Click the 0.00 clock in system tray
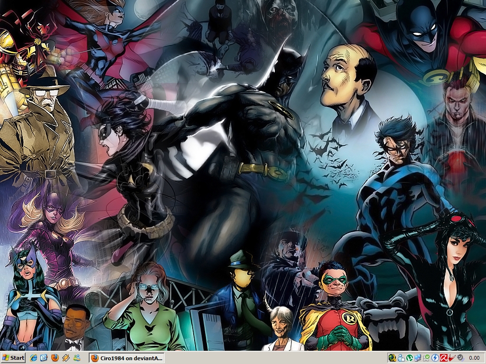Viewport: 486px width, 364px height. pyautogui.click(x=474, y=358)
